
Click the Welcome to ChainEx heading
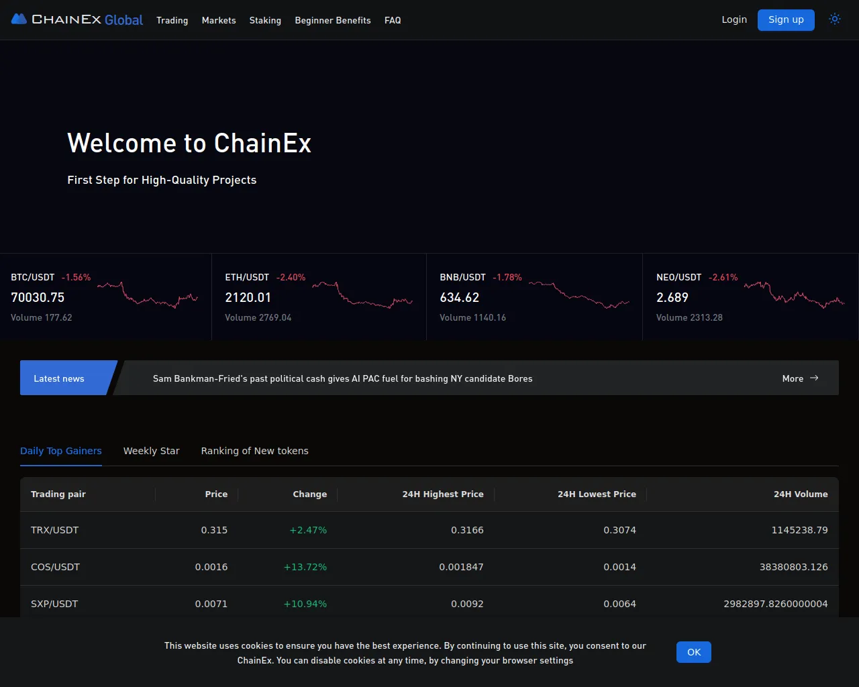pos(189,143)
